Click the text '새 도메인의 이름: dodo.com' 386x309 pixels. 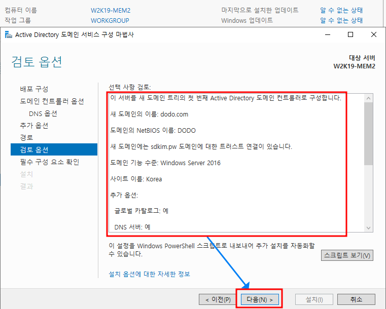(149, 114)
